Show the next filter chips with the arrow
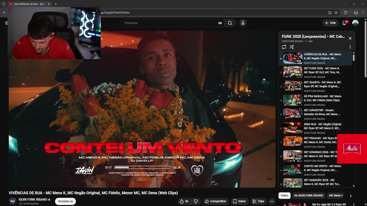 click(350, 196)
